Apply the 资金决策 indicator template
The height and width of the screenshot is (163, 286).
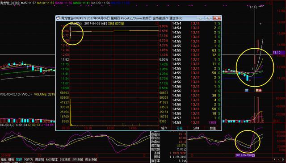point(91,159)
